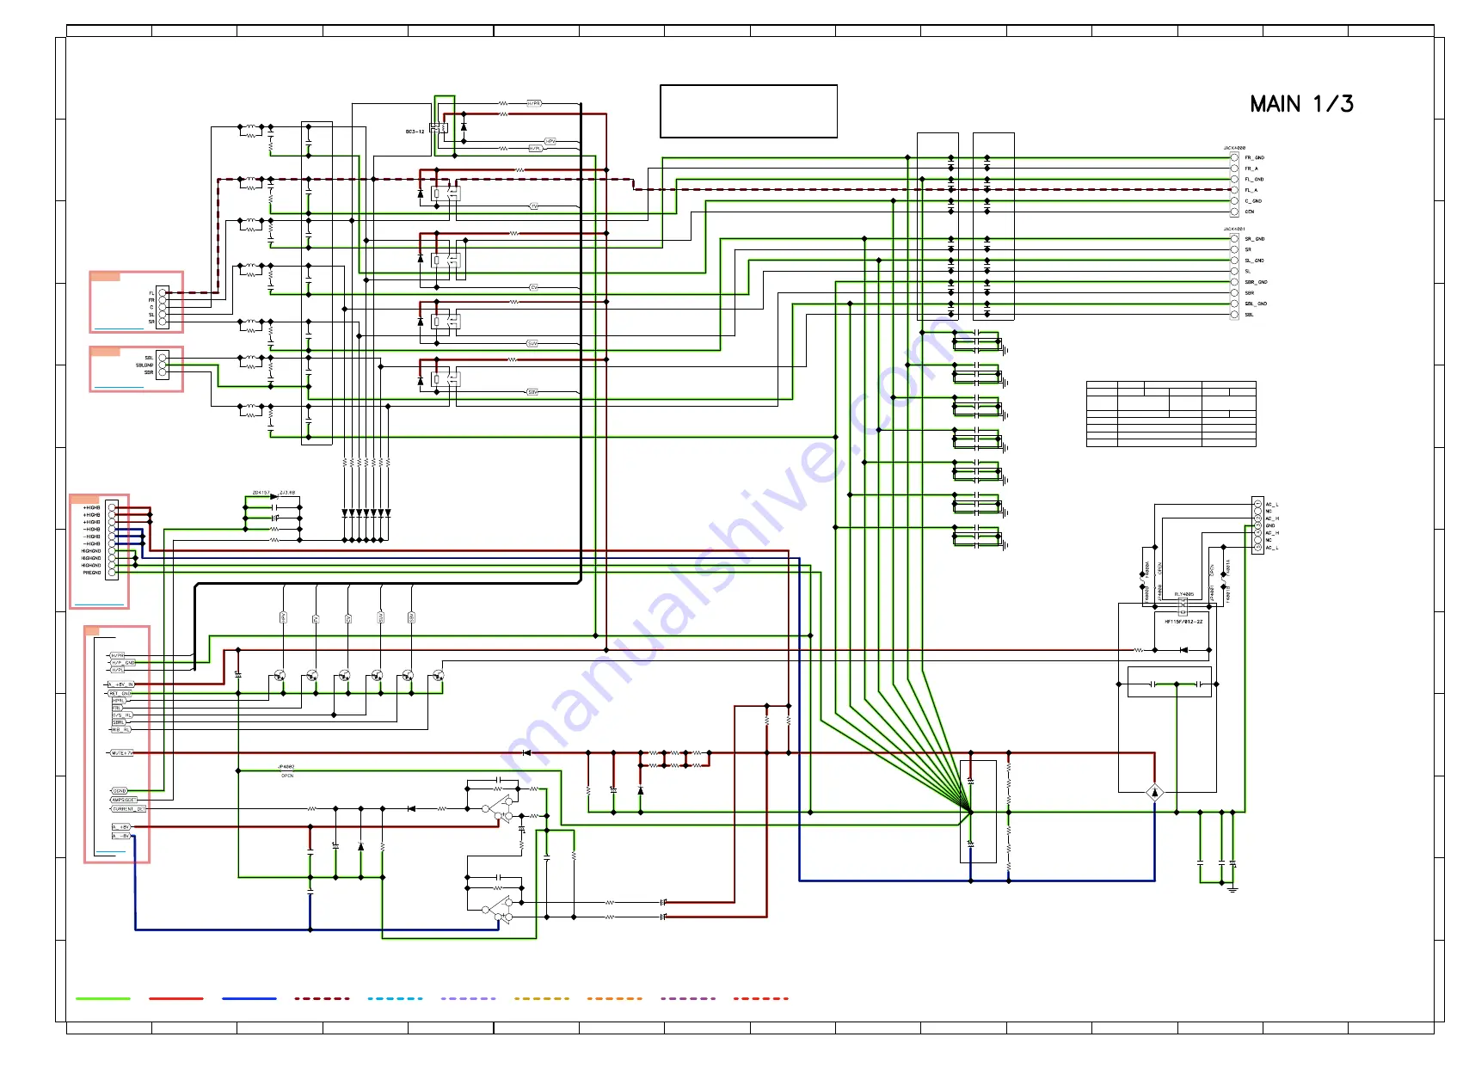Click the bridge rectifier diamond symbol
Viewport: 1463px width, 1086px height.
1155,793
